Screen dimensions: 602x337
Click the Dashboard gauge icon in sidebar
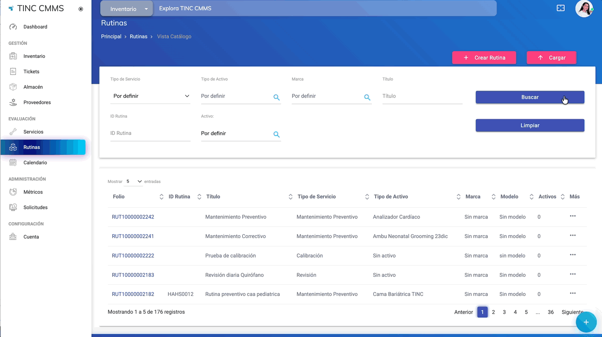pyautogui.click(x=13, y=27)
